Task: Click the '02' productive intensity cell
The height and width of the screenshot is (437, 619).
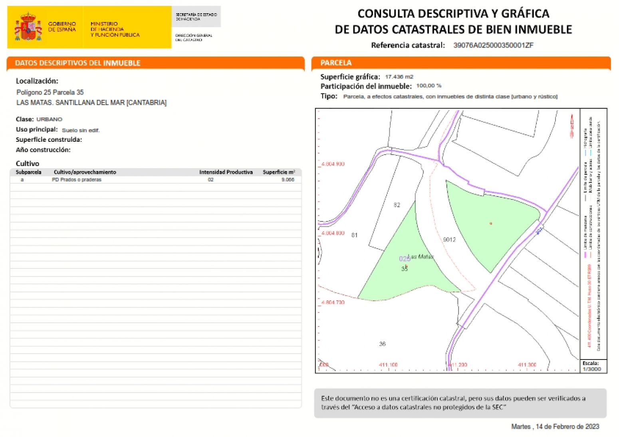Action: pyautogui.click(x=211, y=180)
